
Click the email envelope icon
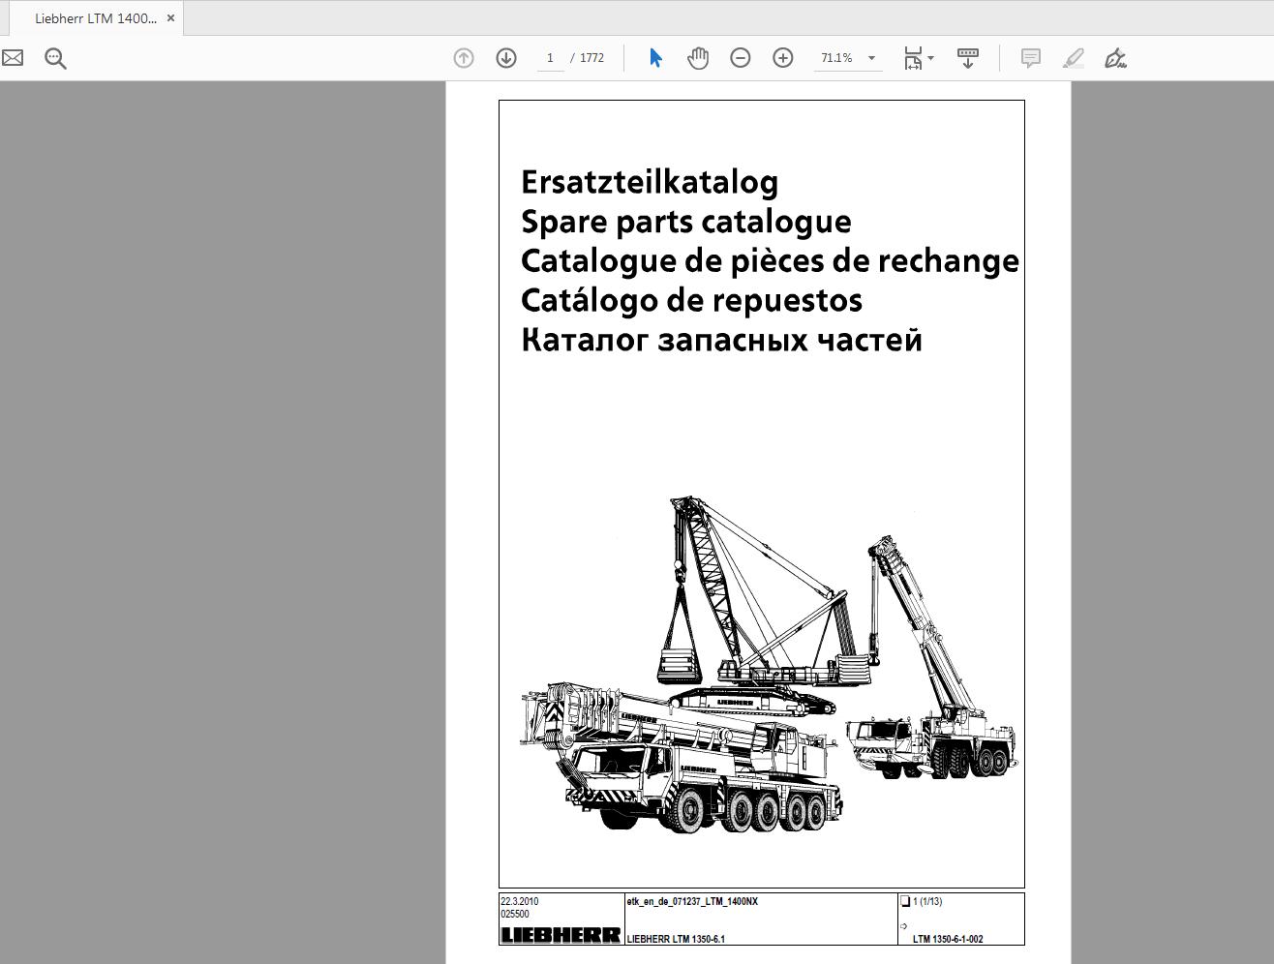pyautogui.click(x=13, y=58)
